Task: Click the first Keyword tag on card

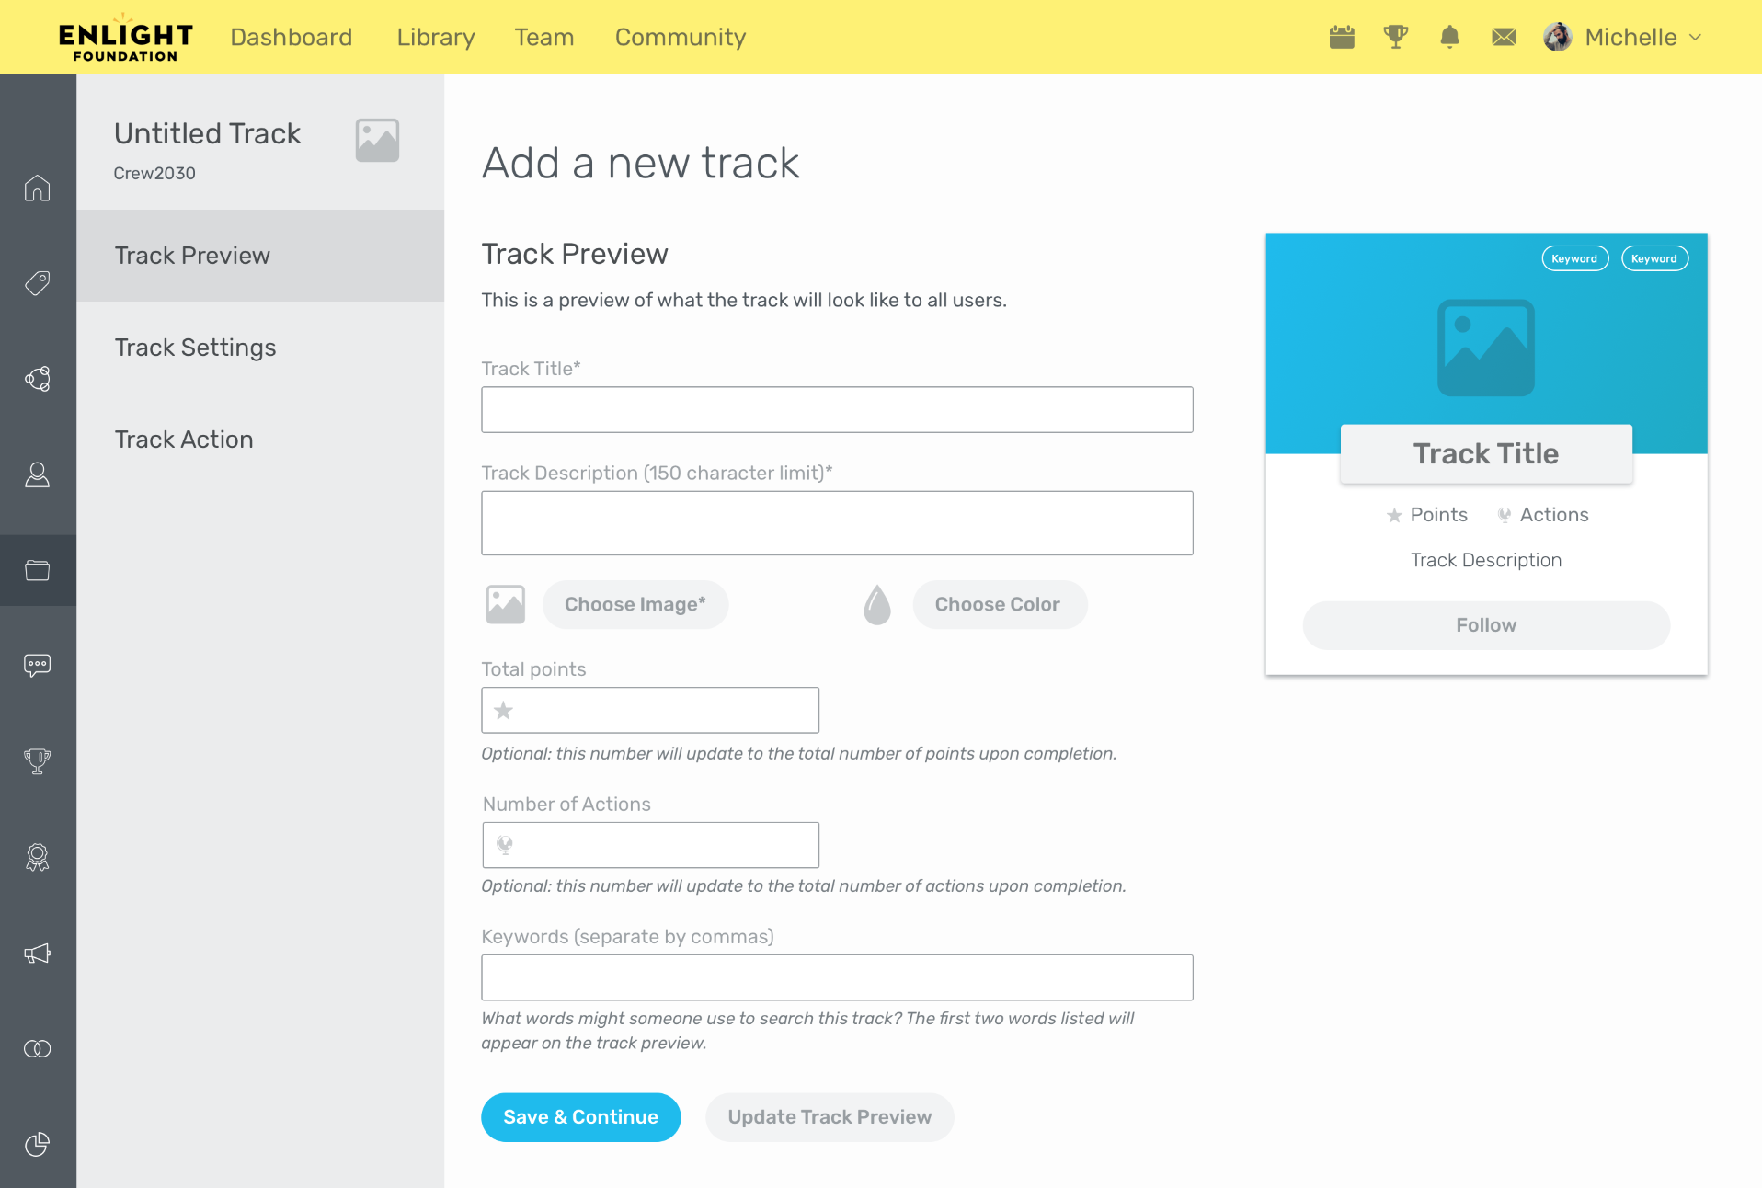Action: pos(1574,258)
